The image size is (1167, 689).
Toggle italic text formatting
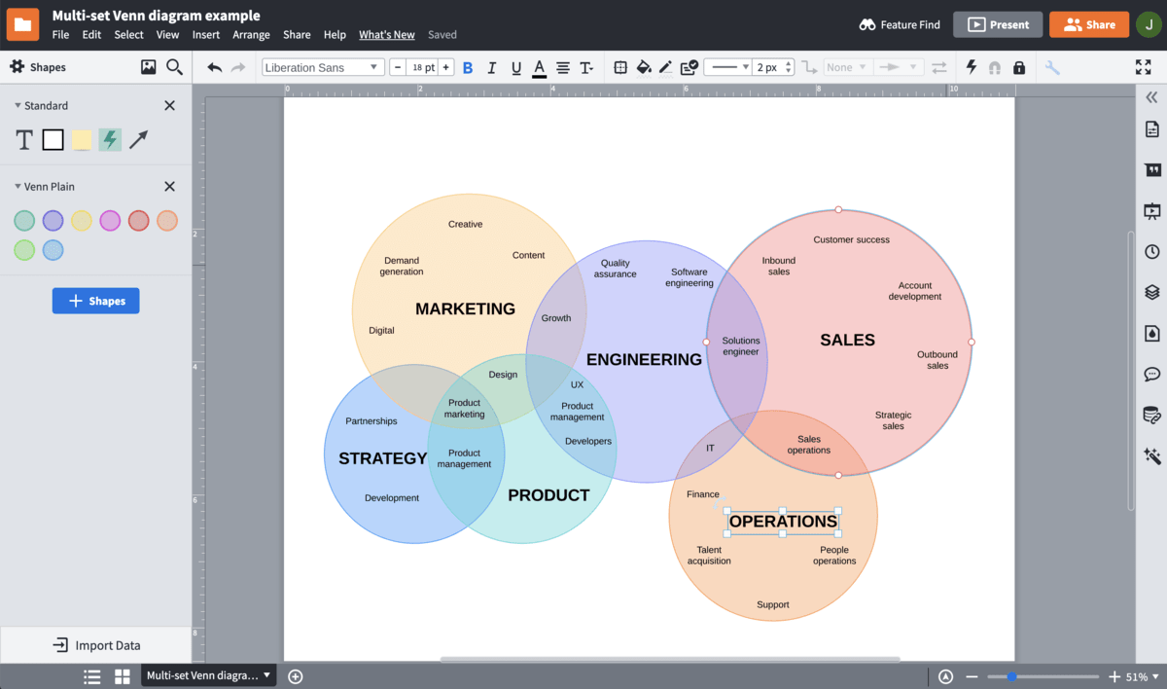coord(492,67)
